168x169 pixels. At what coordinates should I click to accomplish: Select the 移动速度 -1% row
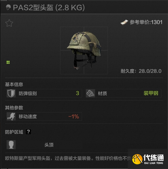tap(44, 116)
